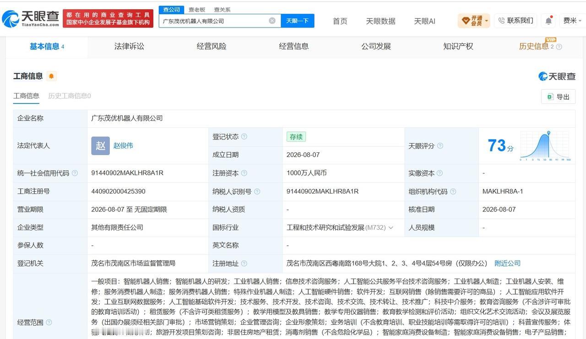Click the 天眼一下 search button

tap(298, 21)
